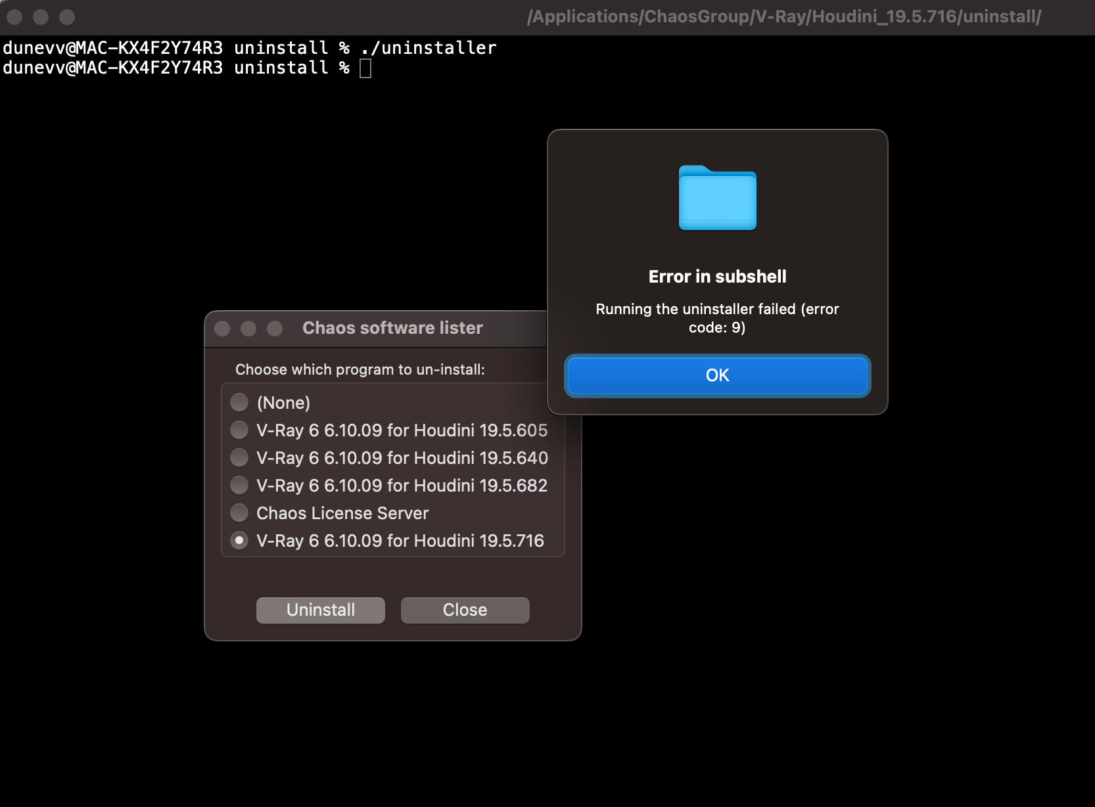This screenshot has height=807, width=1095.
Task: Minimize the Terminal window
Action: tap(41, 17)
